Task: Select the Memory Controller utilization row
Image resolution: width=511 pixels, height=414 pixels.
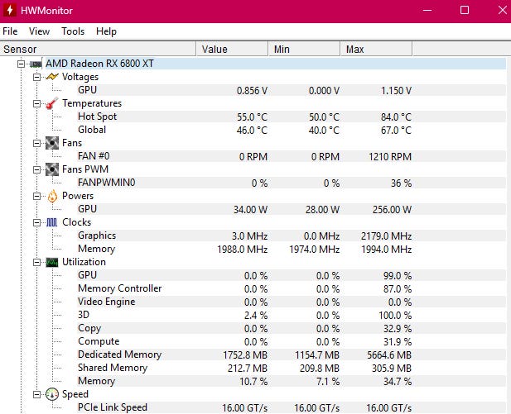Action: tap(292, 288)
